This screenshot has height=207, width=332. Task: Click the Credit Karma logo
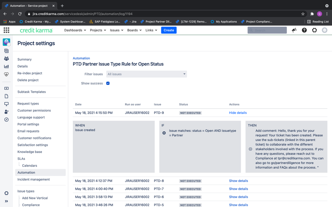[36, 30]
